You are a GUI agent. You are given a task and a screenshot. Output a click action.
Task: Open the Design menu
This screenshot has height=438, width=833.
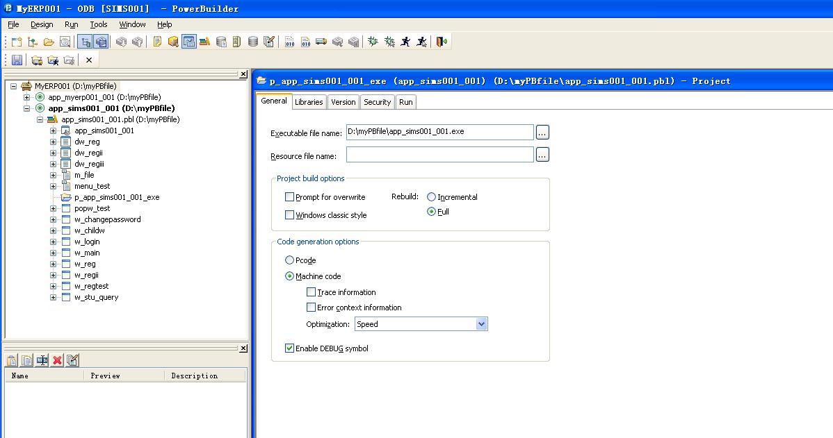[x=42, y=24]
